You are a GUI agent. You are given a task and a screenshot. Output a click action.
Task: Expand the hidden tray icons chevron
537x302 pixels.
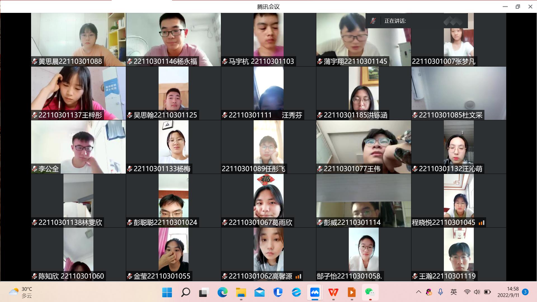coord(418,292)
